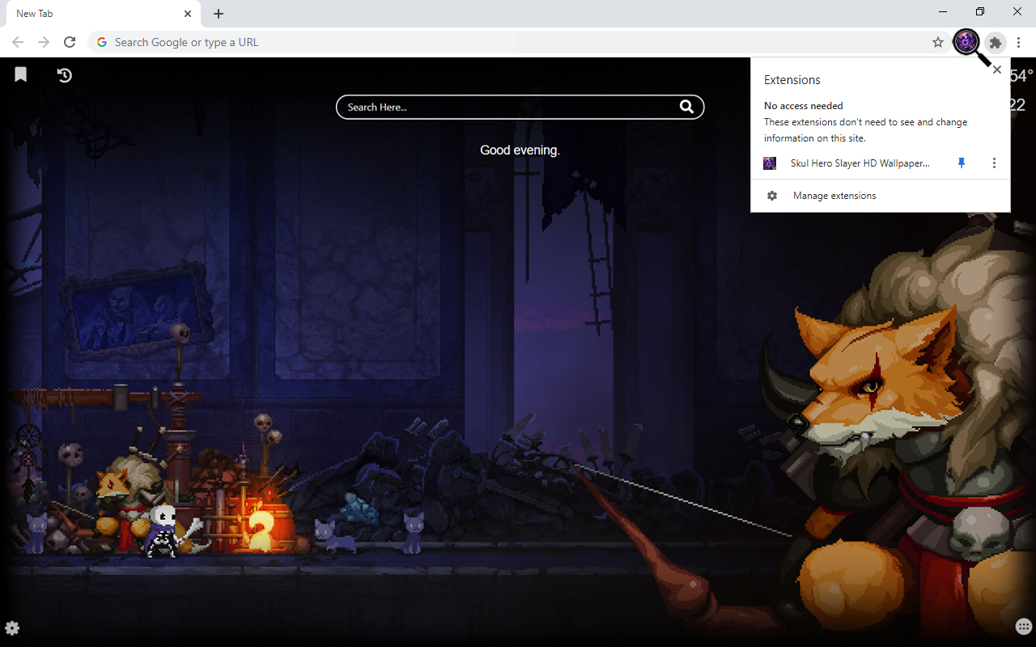1036x647 pixels.
Task: Open a new tab with the plus button
Action: tap(219, 14)
